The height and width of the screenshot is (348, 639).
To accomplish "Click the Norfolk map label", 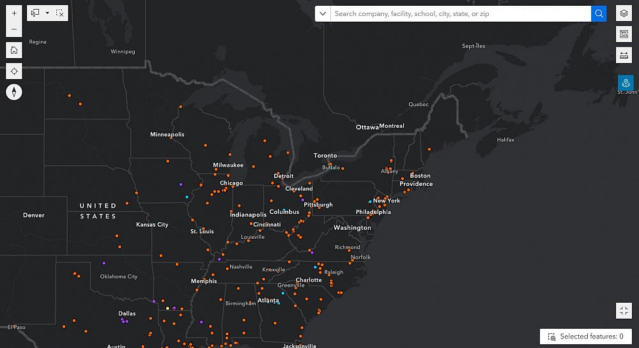I will click(x=360, y=257).
